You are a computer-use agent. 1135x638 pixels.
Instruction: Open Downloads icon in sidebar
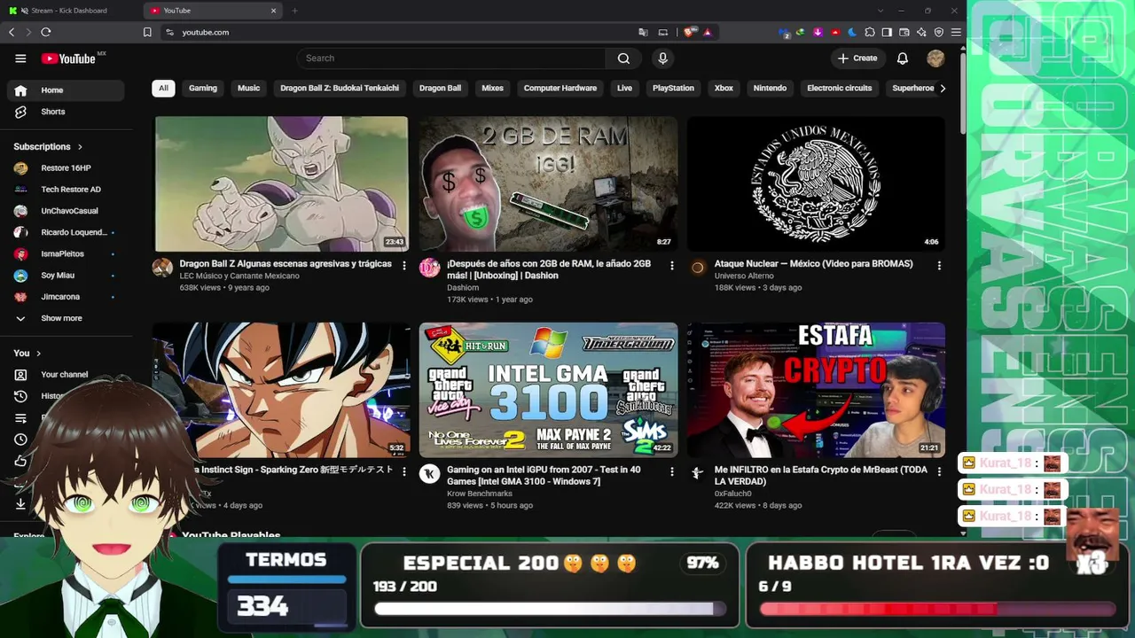(20, 503)
